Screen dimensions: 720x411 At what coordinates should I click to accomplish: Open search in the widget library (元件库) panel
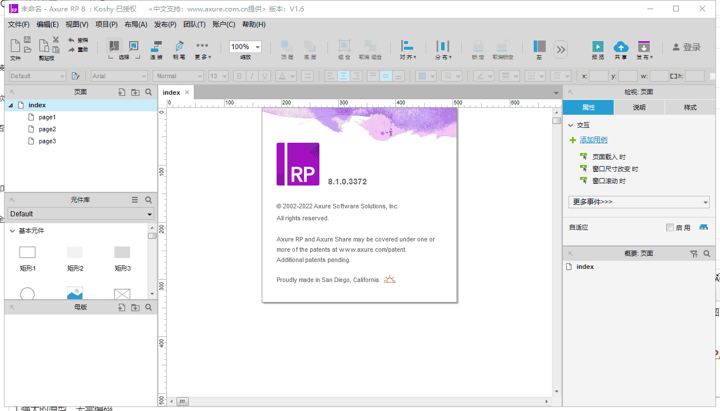click(x=149, y=200)
